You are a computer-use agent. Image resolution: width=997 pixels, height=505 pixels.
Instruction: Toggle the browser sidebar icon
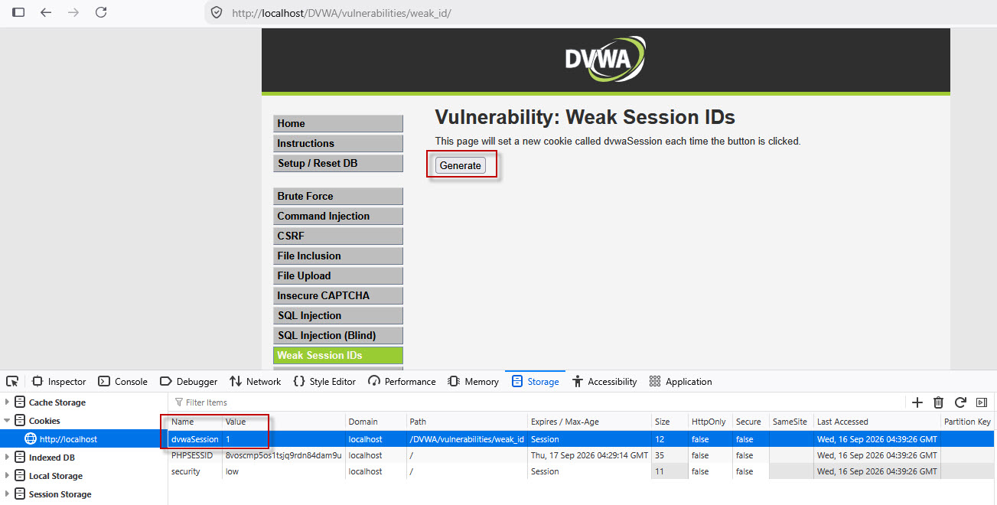18,12
